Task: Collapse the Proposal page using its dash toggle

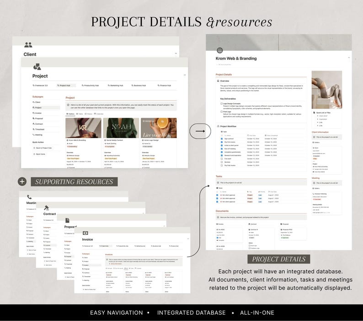Action: (165, 226)
